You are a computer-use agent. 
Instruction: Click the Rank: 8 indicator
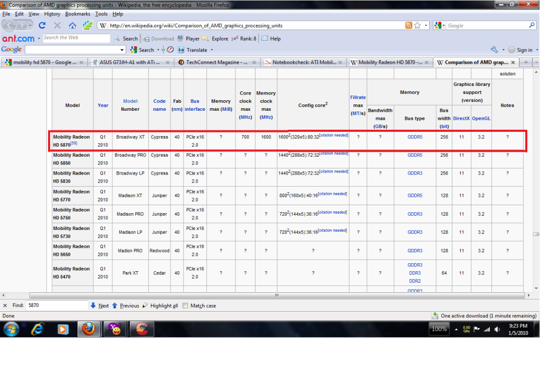(244, 39)
